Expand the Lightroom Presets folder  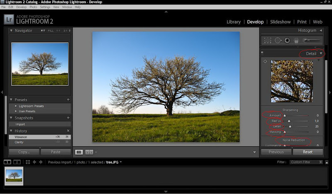[x=16, y=106]
